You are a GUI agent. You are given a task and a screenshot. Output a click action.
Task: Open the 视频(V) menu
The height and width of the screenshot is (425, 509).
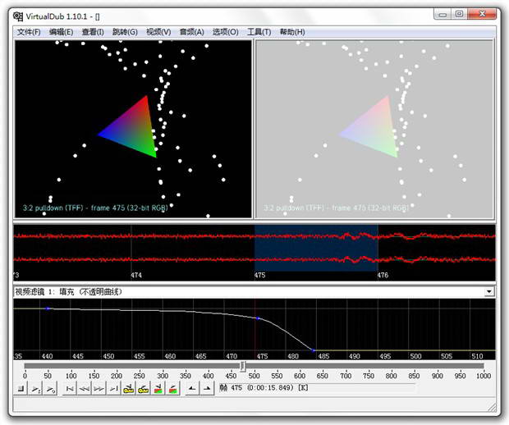[158, 32]
